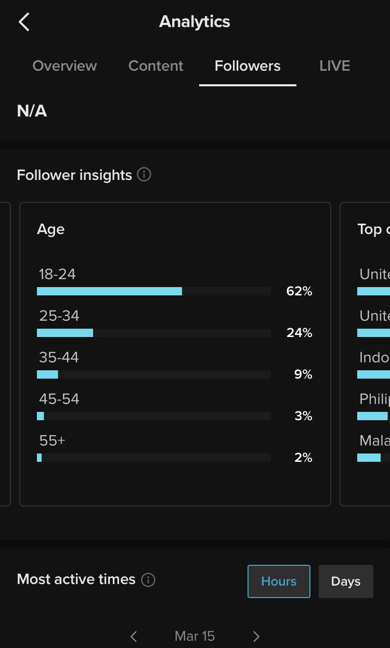Tap the 55+ age row
This screenshot has height=648, width=390.
pos(175,449)
